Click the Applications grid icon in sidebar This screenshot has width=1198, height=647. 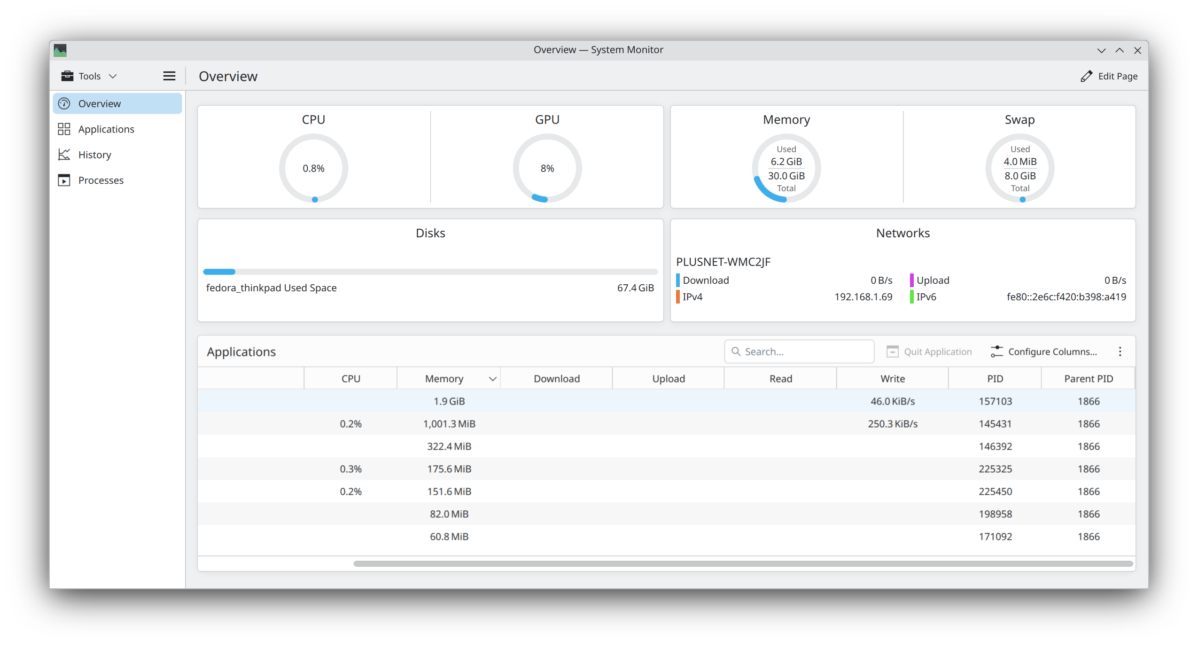(64, 129)
